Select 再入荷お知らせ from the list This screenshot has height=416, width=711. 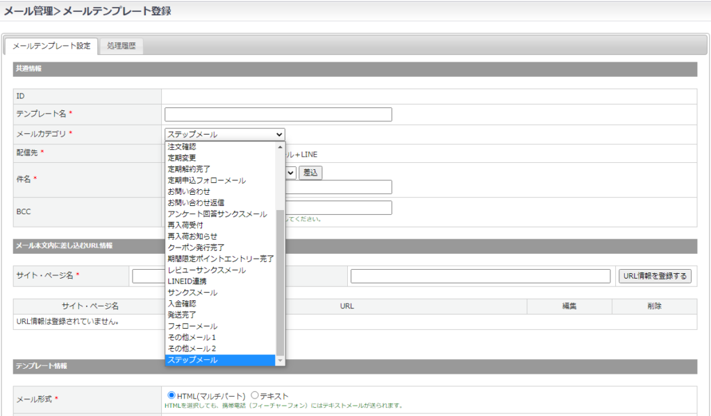click(192, 236)
